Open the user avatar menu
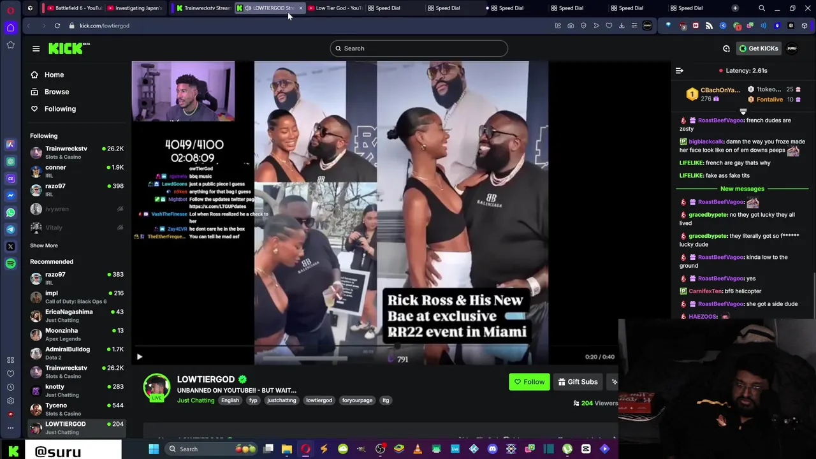 (x=792, y=48)
